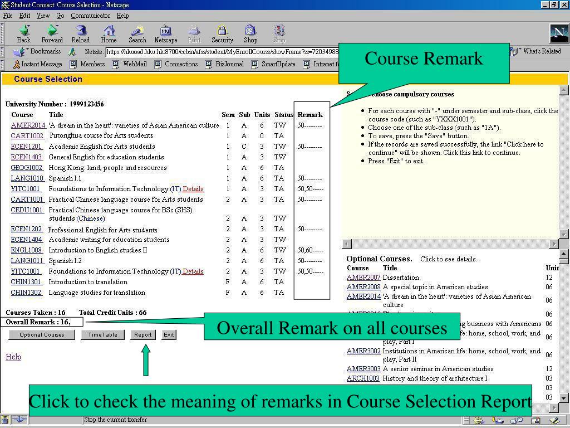Click the Report button
Image resolution: width=570 pixels, height=428 pixels.
143,335
